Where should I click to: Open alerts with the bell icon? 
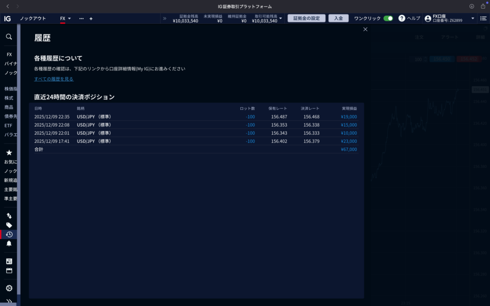[x=9, y=243]
